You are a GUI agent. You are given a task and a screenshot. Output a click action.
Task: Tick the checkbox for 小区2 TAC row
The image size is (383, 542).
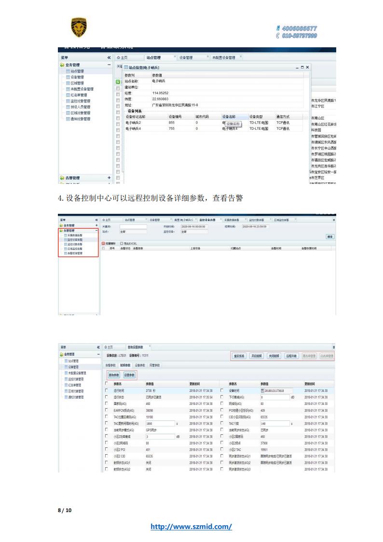222,449
